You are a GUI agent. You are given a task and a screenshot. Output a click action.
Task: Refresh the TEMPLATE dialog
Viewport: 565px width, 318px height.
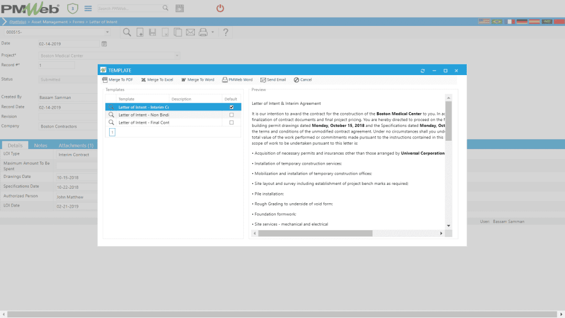(423, 71)
